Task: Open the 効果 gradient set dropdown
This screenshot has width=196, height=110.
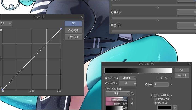Action: [118, 93]
